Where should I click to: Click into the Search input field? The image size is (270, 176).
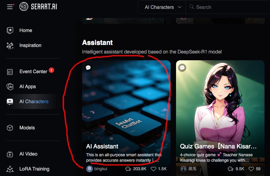pos(229,7)
